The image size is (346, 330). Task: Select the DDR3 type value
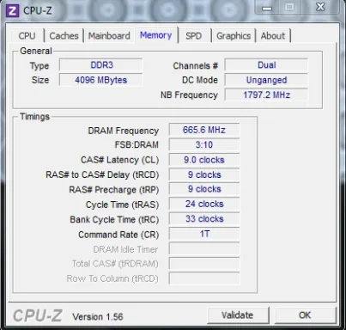point(101,65)
